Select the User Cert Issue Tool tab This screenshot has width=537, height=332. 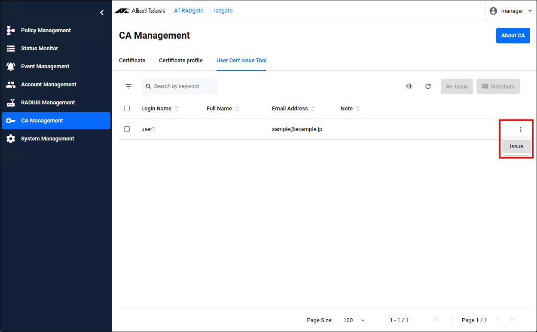point(241,61)
